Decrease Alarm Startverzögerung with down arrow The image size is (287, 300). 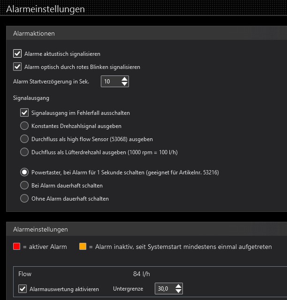(x=124, y=84)
